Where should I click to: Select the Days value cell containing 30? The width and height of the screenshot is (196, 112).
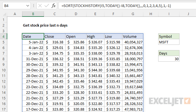click(x=169, y=59)
